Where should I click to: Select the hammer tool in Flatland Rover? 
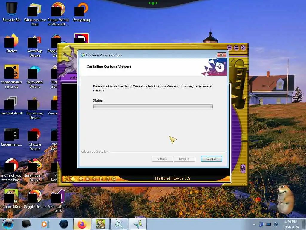(x=94, y=178)
